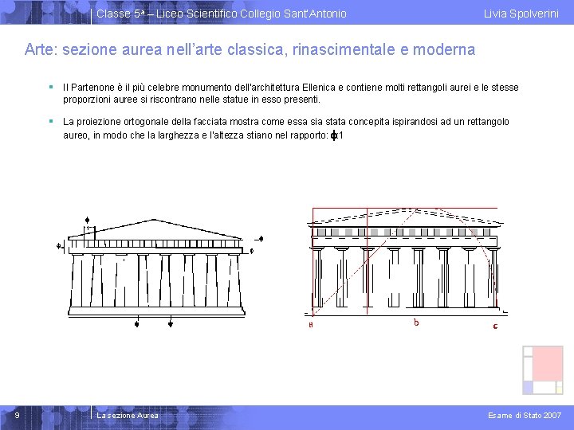
Task: Select header text 'Classe 5ª – Liceo Scientifico Collegio Sant'Antonio'
Action: 221,14
